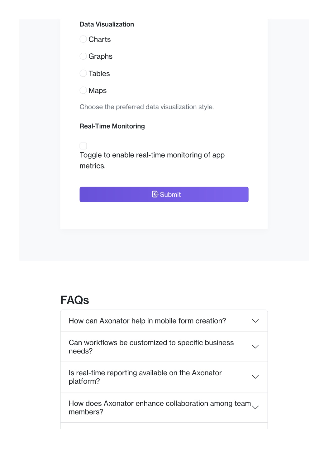The height and width of the screenshot is (452, 319).
Task: Click chevron beside customized workflows question
Action: 255,347
